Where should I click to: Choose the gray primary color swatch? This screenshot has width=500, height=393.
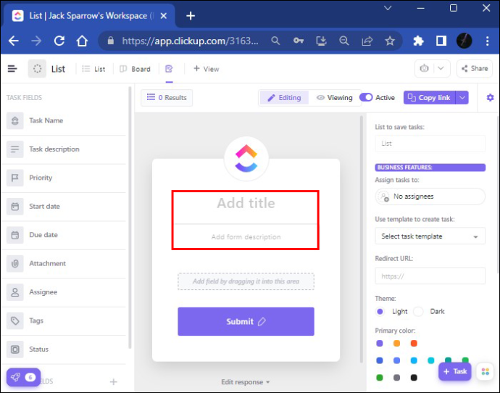396,378
